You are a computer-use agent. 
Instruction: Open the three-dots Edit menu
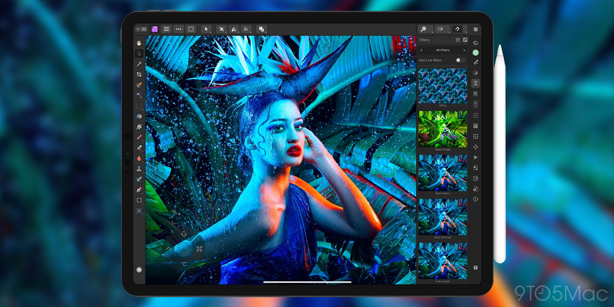click(x=179, y=29)
